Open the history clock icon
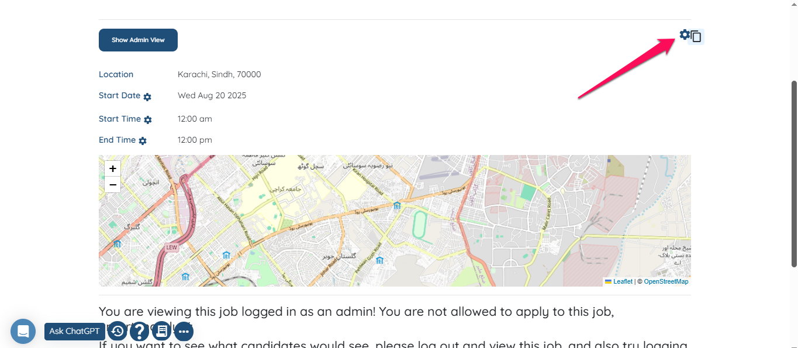 pos(118,332)
